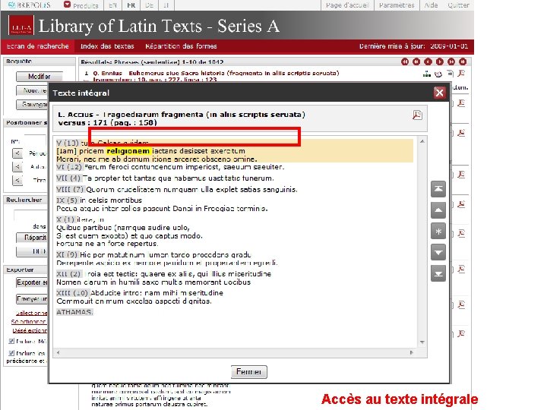
Task: Click verse label VIII (7)
Action: point(71,190)
